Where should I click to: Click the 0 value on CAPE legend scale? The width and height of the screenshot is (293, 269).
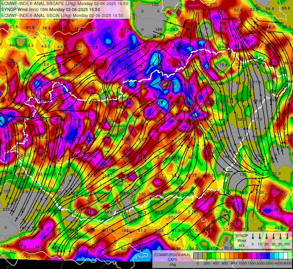point(198,263)
